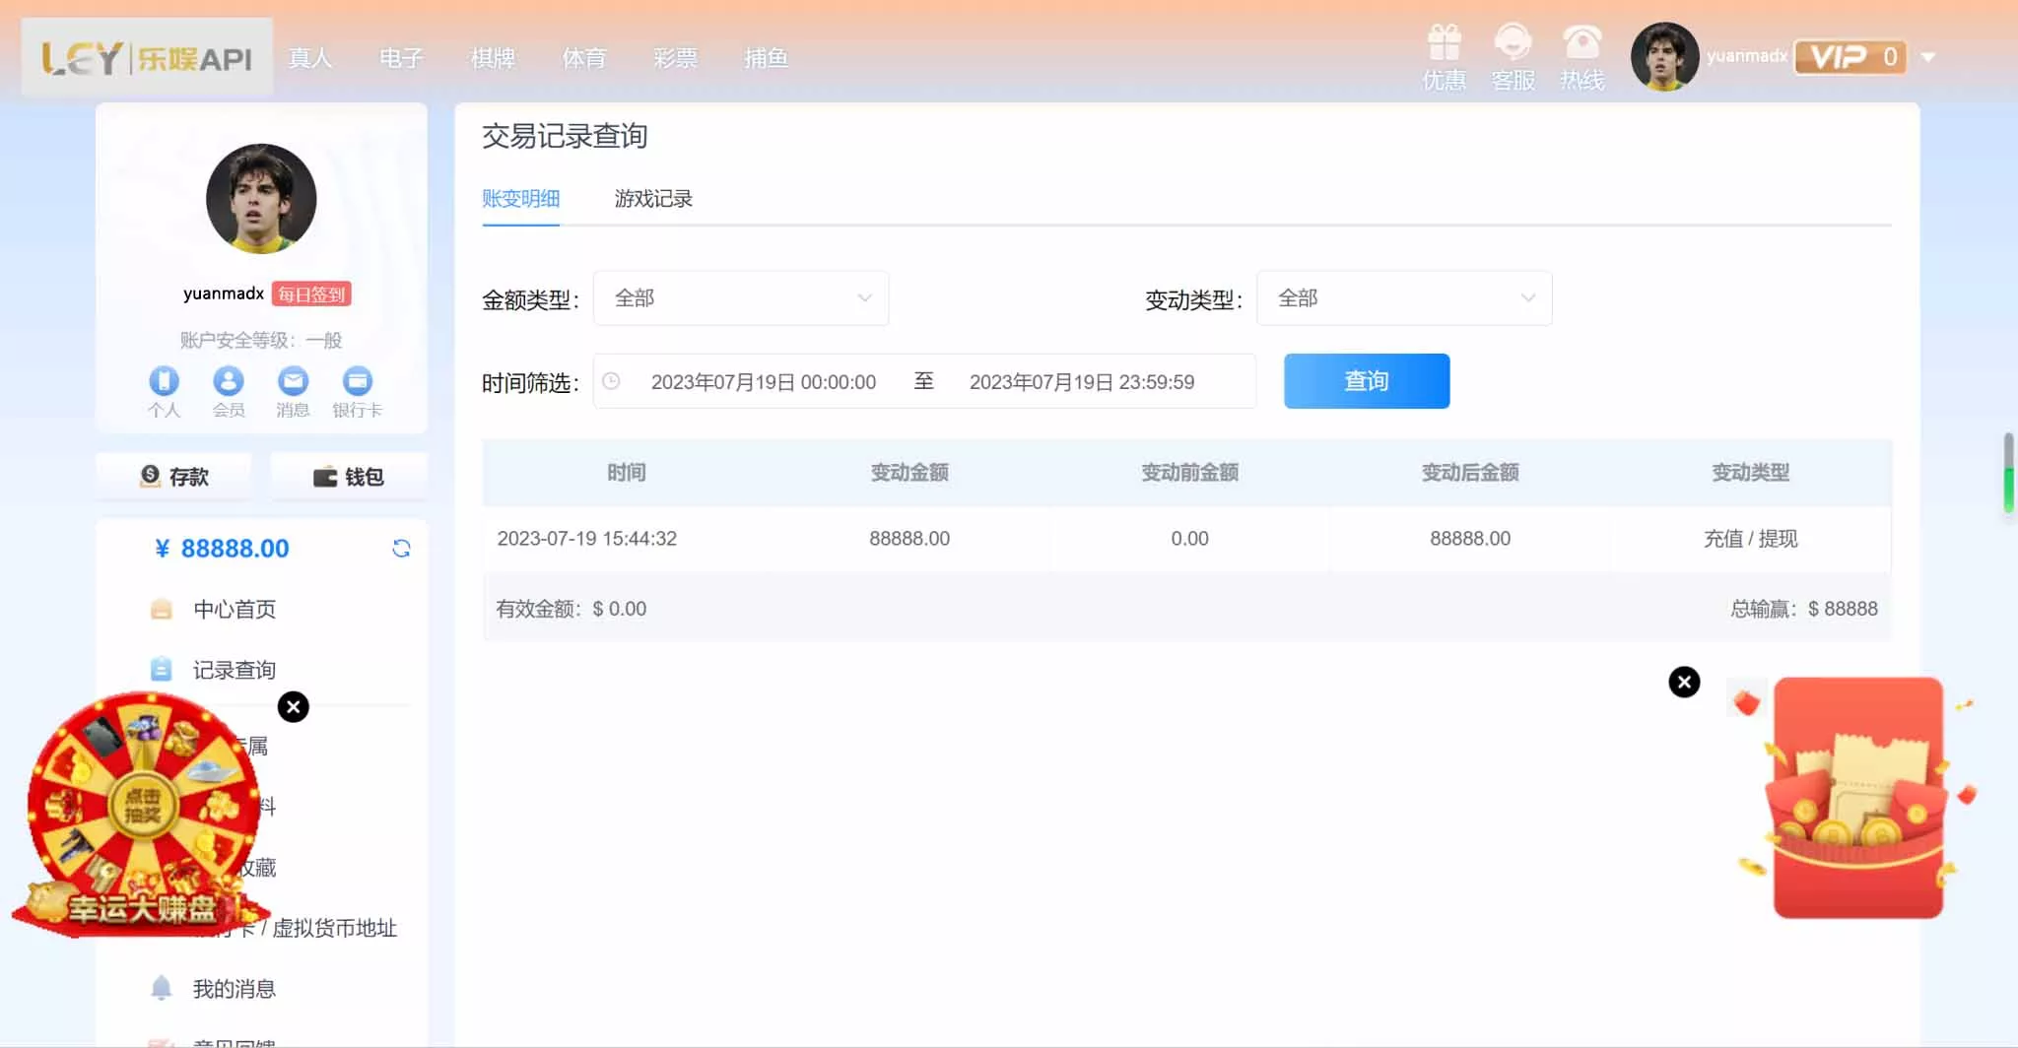
Task: Expand the VIP level dropdown arrow
Action: 1928,56
